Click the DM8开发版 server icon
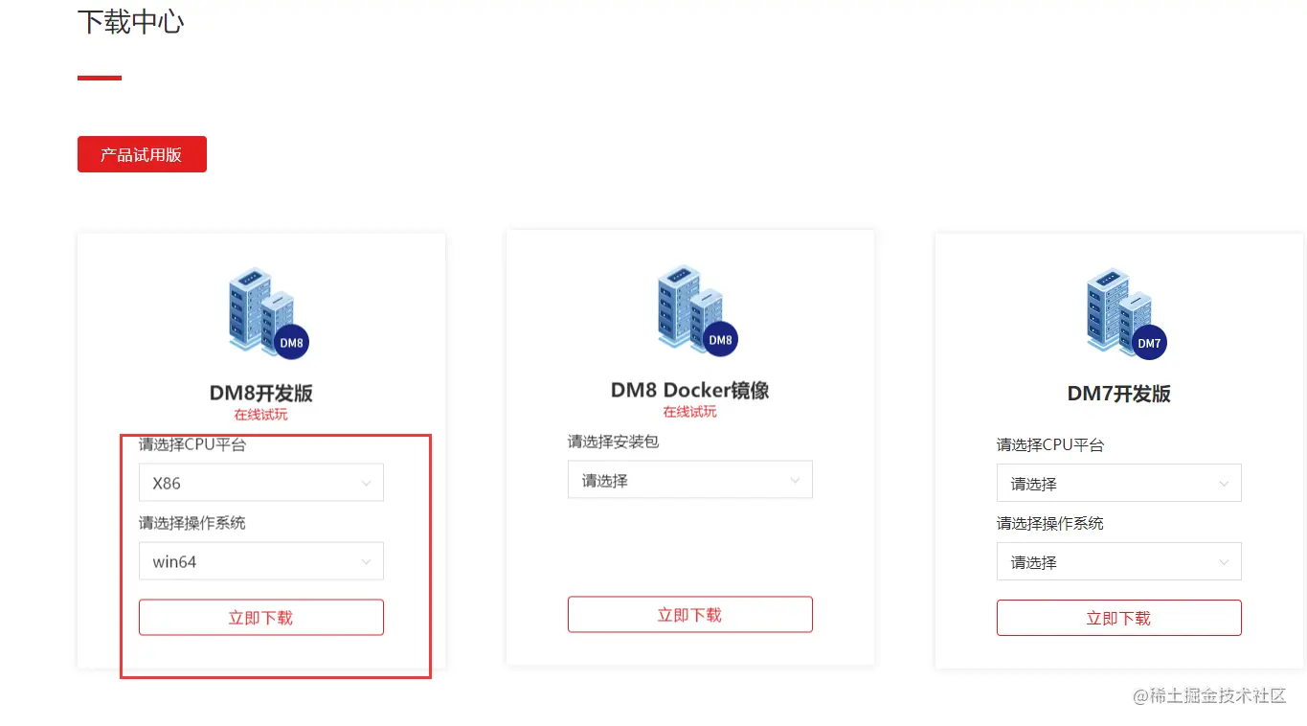Screen dimensions: 1307x726 point(268,313)
